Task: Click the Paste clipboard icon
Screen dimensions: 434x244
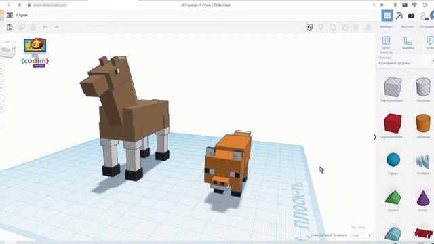Action: click(x=9, y=27)
